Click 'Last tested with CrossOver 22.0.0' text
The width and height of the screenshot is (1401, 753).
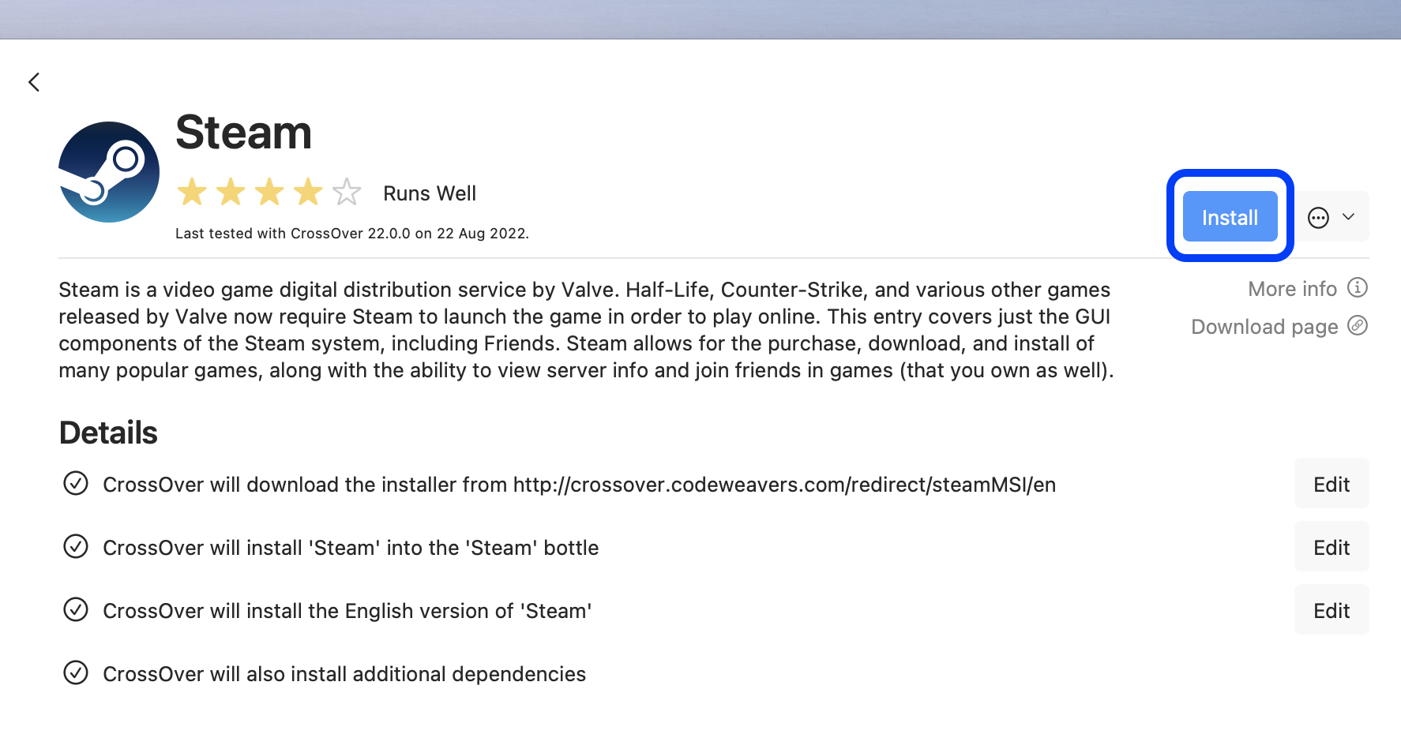352,234
